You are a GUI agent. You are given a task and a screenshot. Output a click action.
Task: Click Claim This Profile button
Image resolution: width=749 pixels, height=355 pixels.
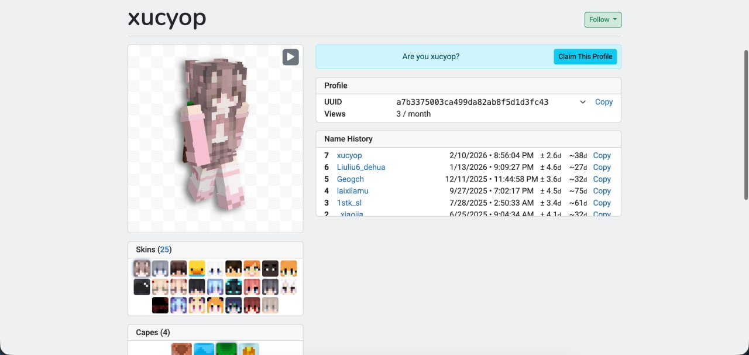pyautogui.click(x=585, y=57)
